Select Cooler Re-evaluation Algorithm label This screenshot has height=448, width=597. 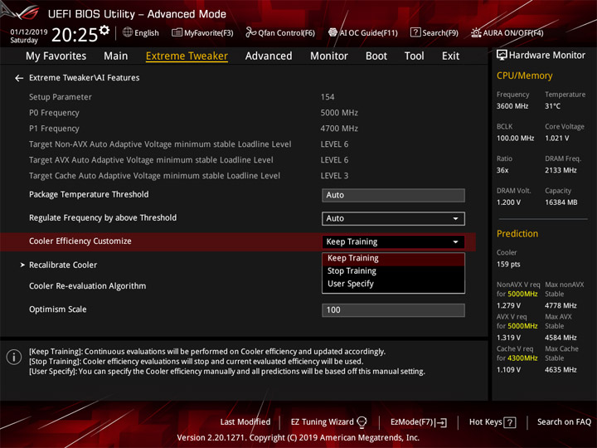click(x=88, y=286)
